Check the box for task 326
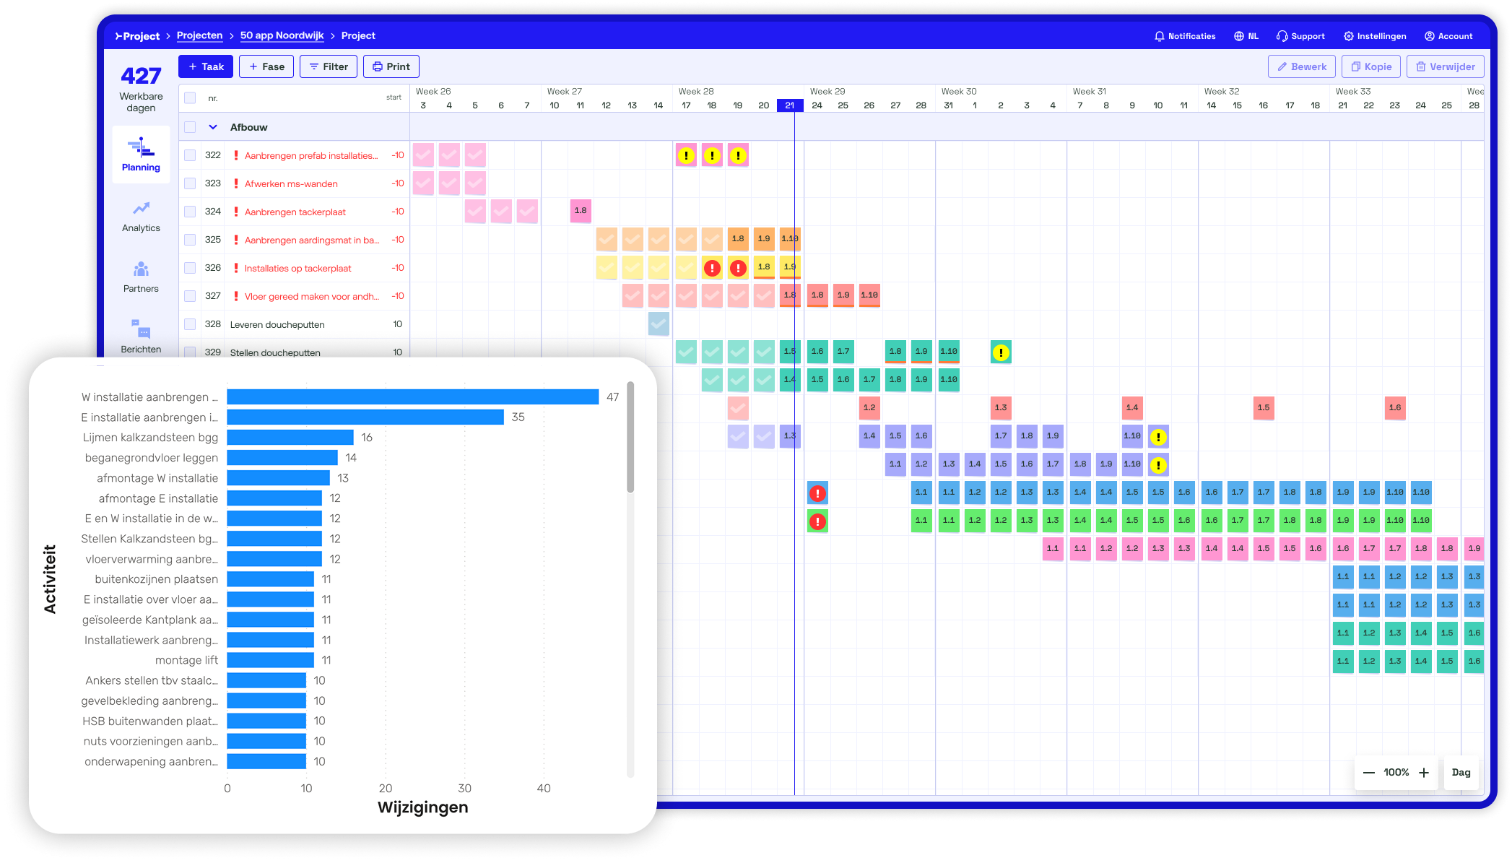The height and width of the screenshot is (863, 1512). (190, 268)
